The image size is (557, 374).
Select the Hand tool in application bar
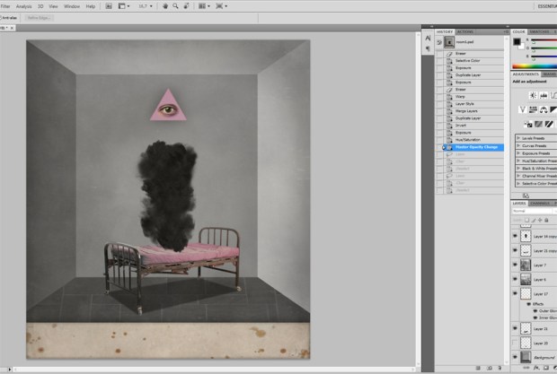tap(165, 6)
